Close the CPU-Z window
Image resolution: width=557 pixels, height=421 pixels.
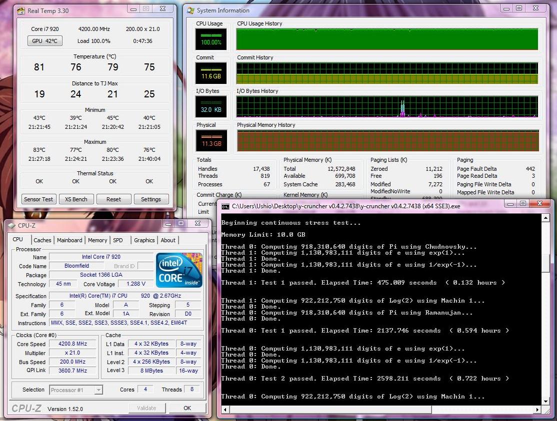click(x=198, y=223)
